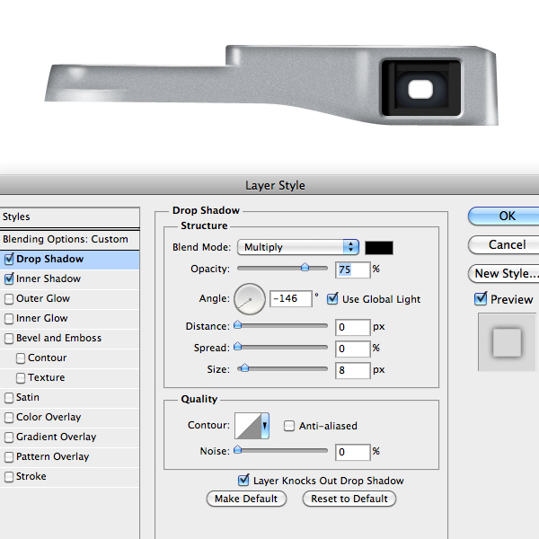539x539 pixels.
Task: Click the Distance value field
Action: tap(353, 327)
